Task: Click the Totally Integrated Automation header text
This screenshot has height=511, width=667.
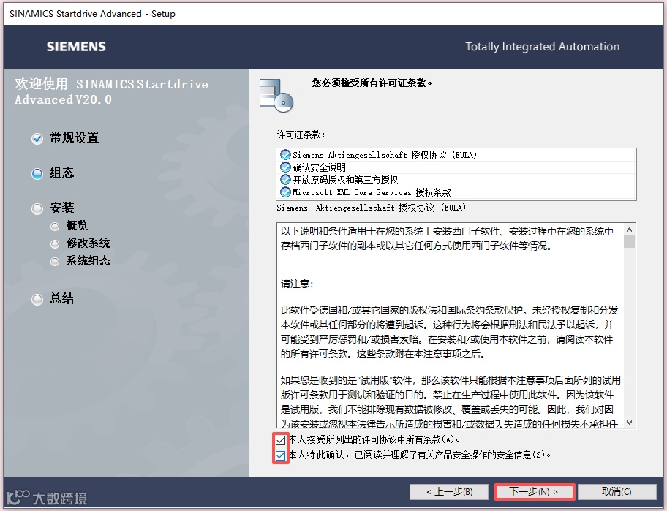Action: [x=543, y=46]
